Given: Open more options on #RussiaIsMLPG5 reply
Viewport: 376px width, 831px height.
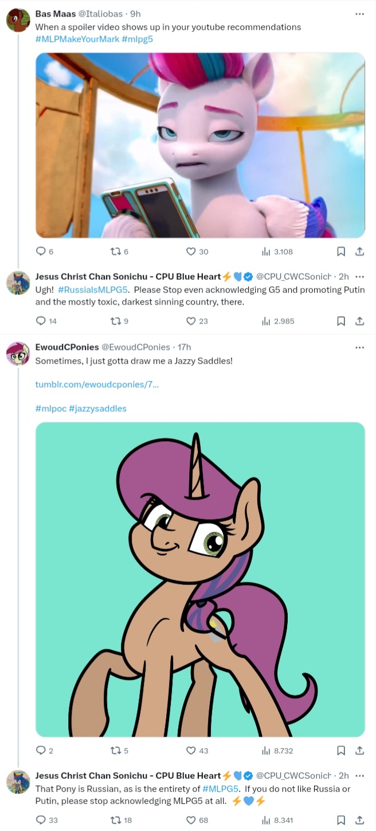Looking at the screenshot, I should click(x=359, y=276).
